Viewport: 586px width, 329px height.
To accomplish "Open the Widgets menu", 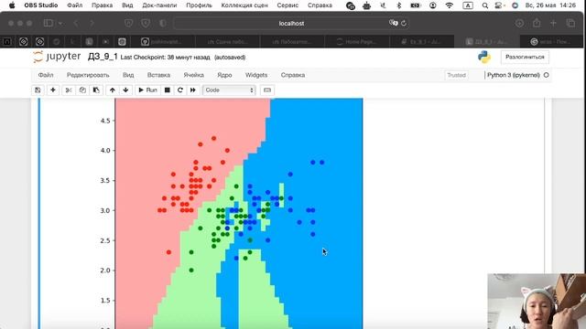I will pyautogui.click(x=256, y=75).
